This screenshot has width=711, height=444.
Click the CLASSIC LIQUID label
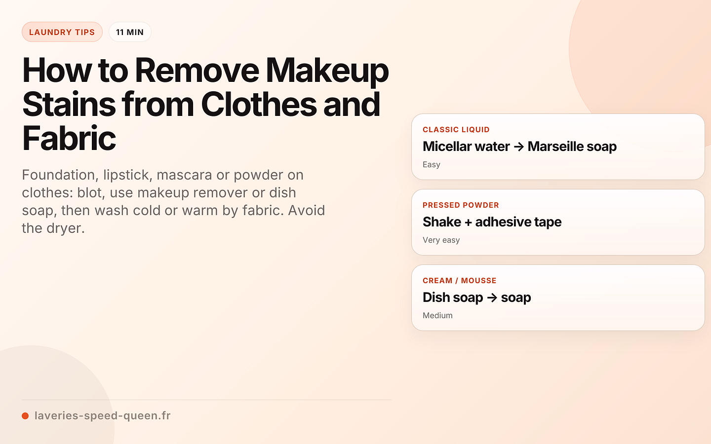pyautogui.click(x=456, y=130)
